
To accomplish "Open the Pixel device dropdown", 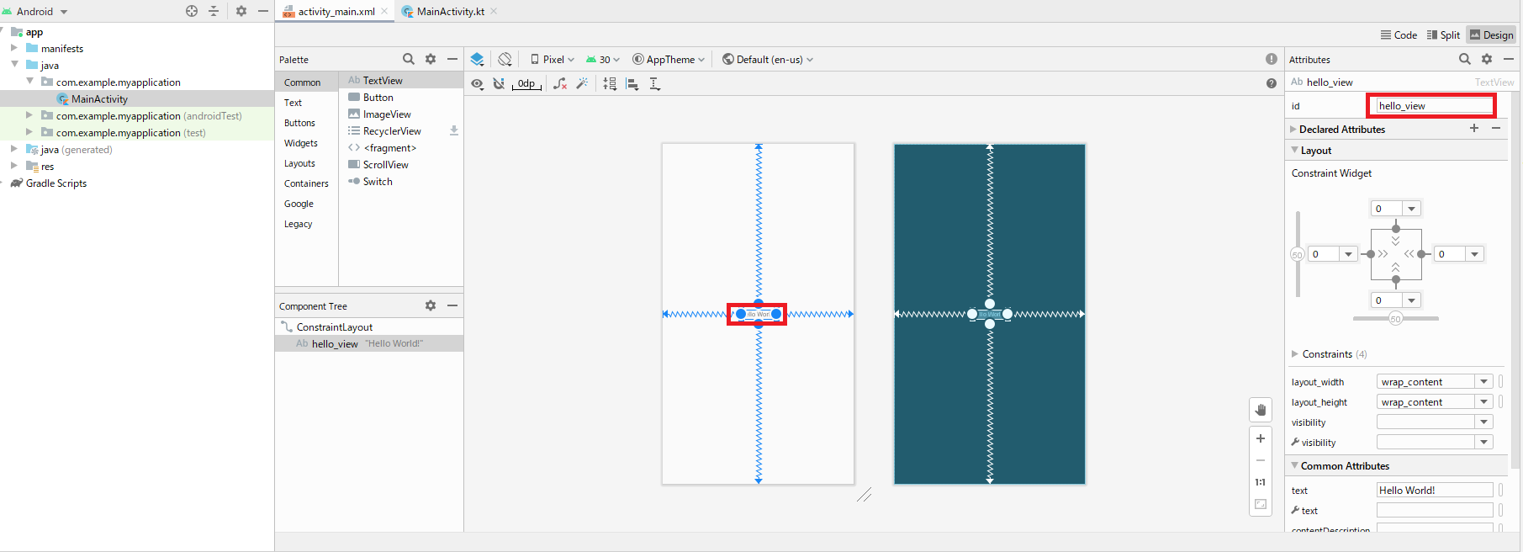I will point(552,59).
